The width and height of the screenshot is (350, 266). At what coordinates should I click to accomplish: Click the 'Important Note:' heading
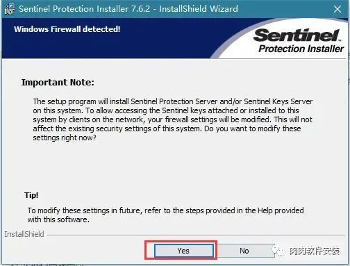tap(58, 83)
